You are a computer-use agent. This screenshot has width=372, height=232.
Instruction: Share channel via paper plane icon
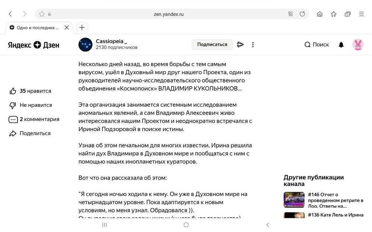pos(240,45)
